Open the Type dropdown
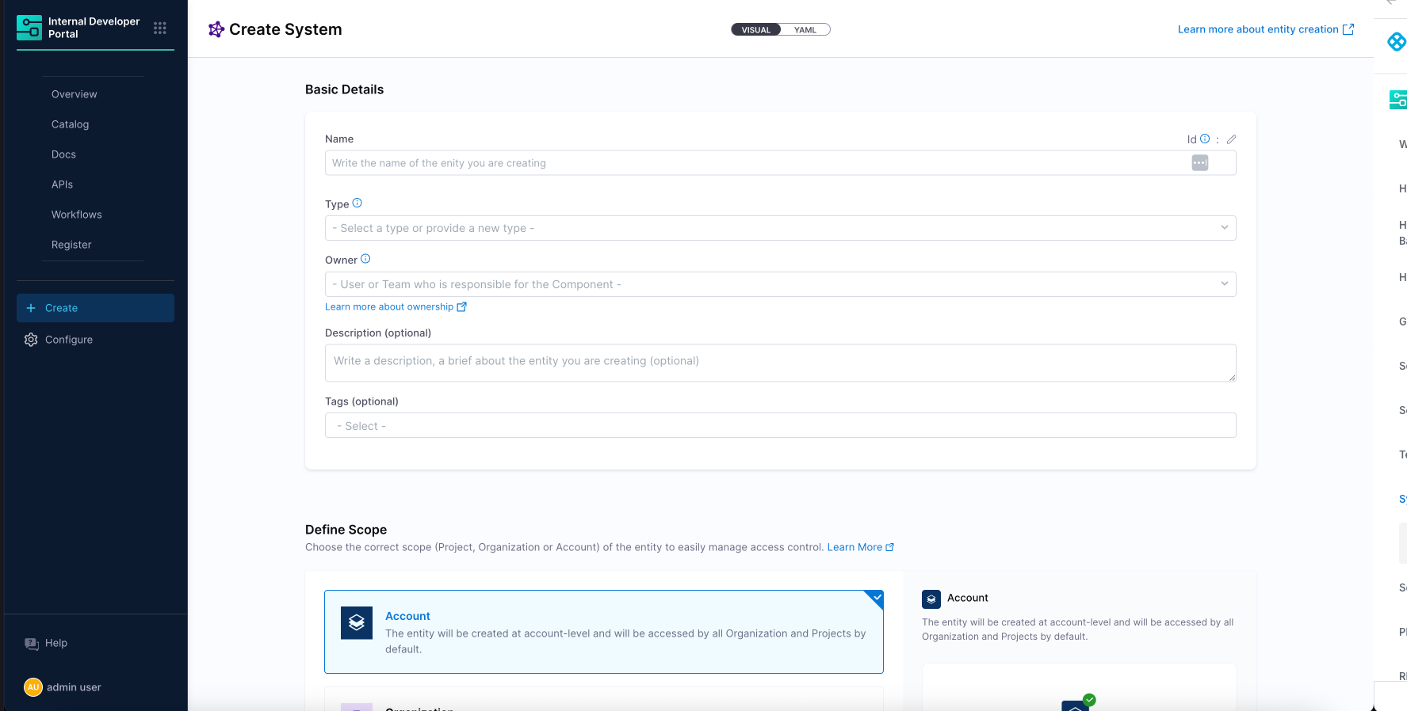Screen dimensions: 1407x711 [x=780, y=228]
